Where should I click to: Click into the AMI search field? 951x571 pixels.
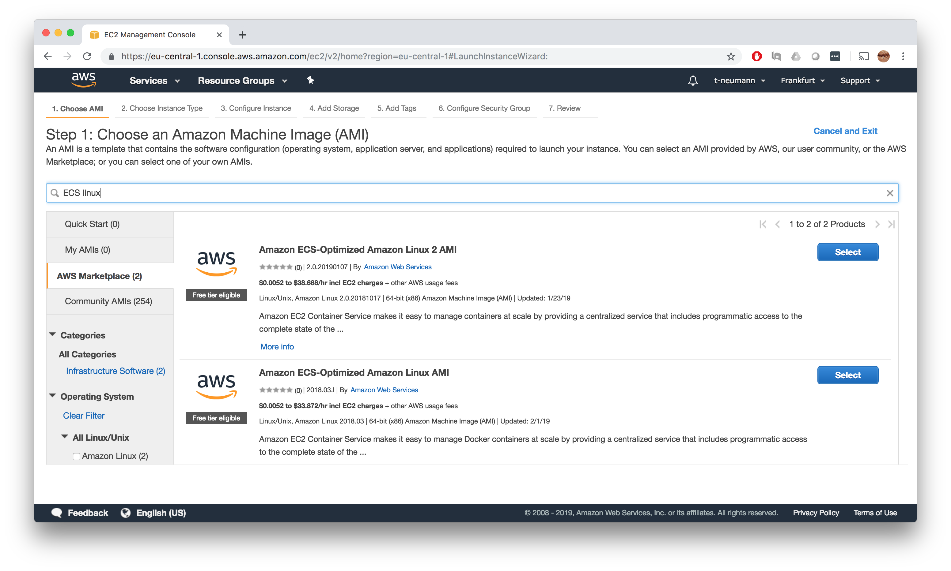click(472, 193)
